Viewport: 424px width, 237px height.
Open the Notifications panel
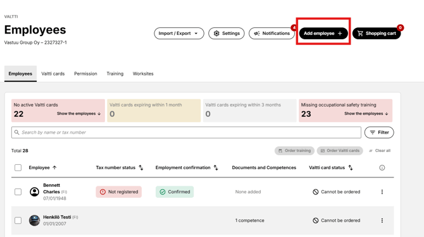tap(271, 34)
